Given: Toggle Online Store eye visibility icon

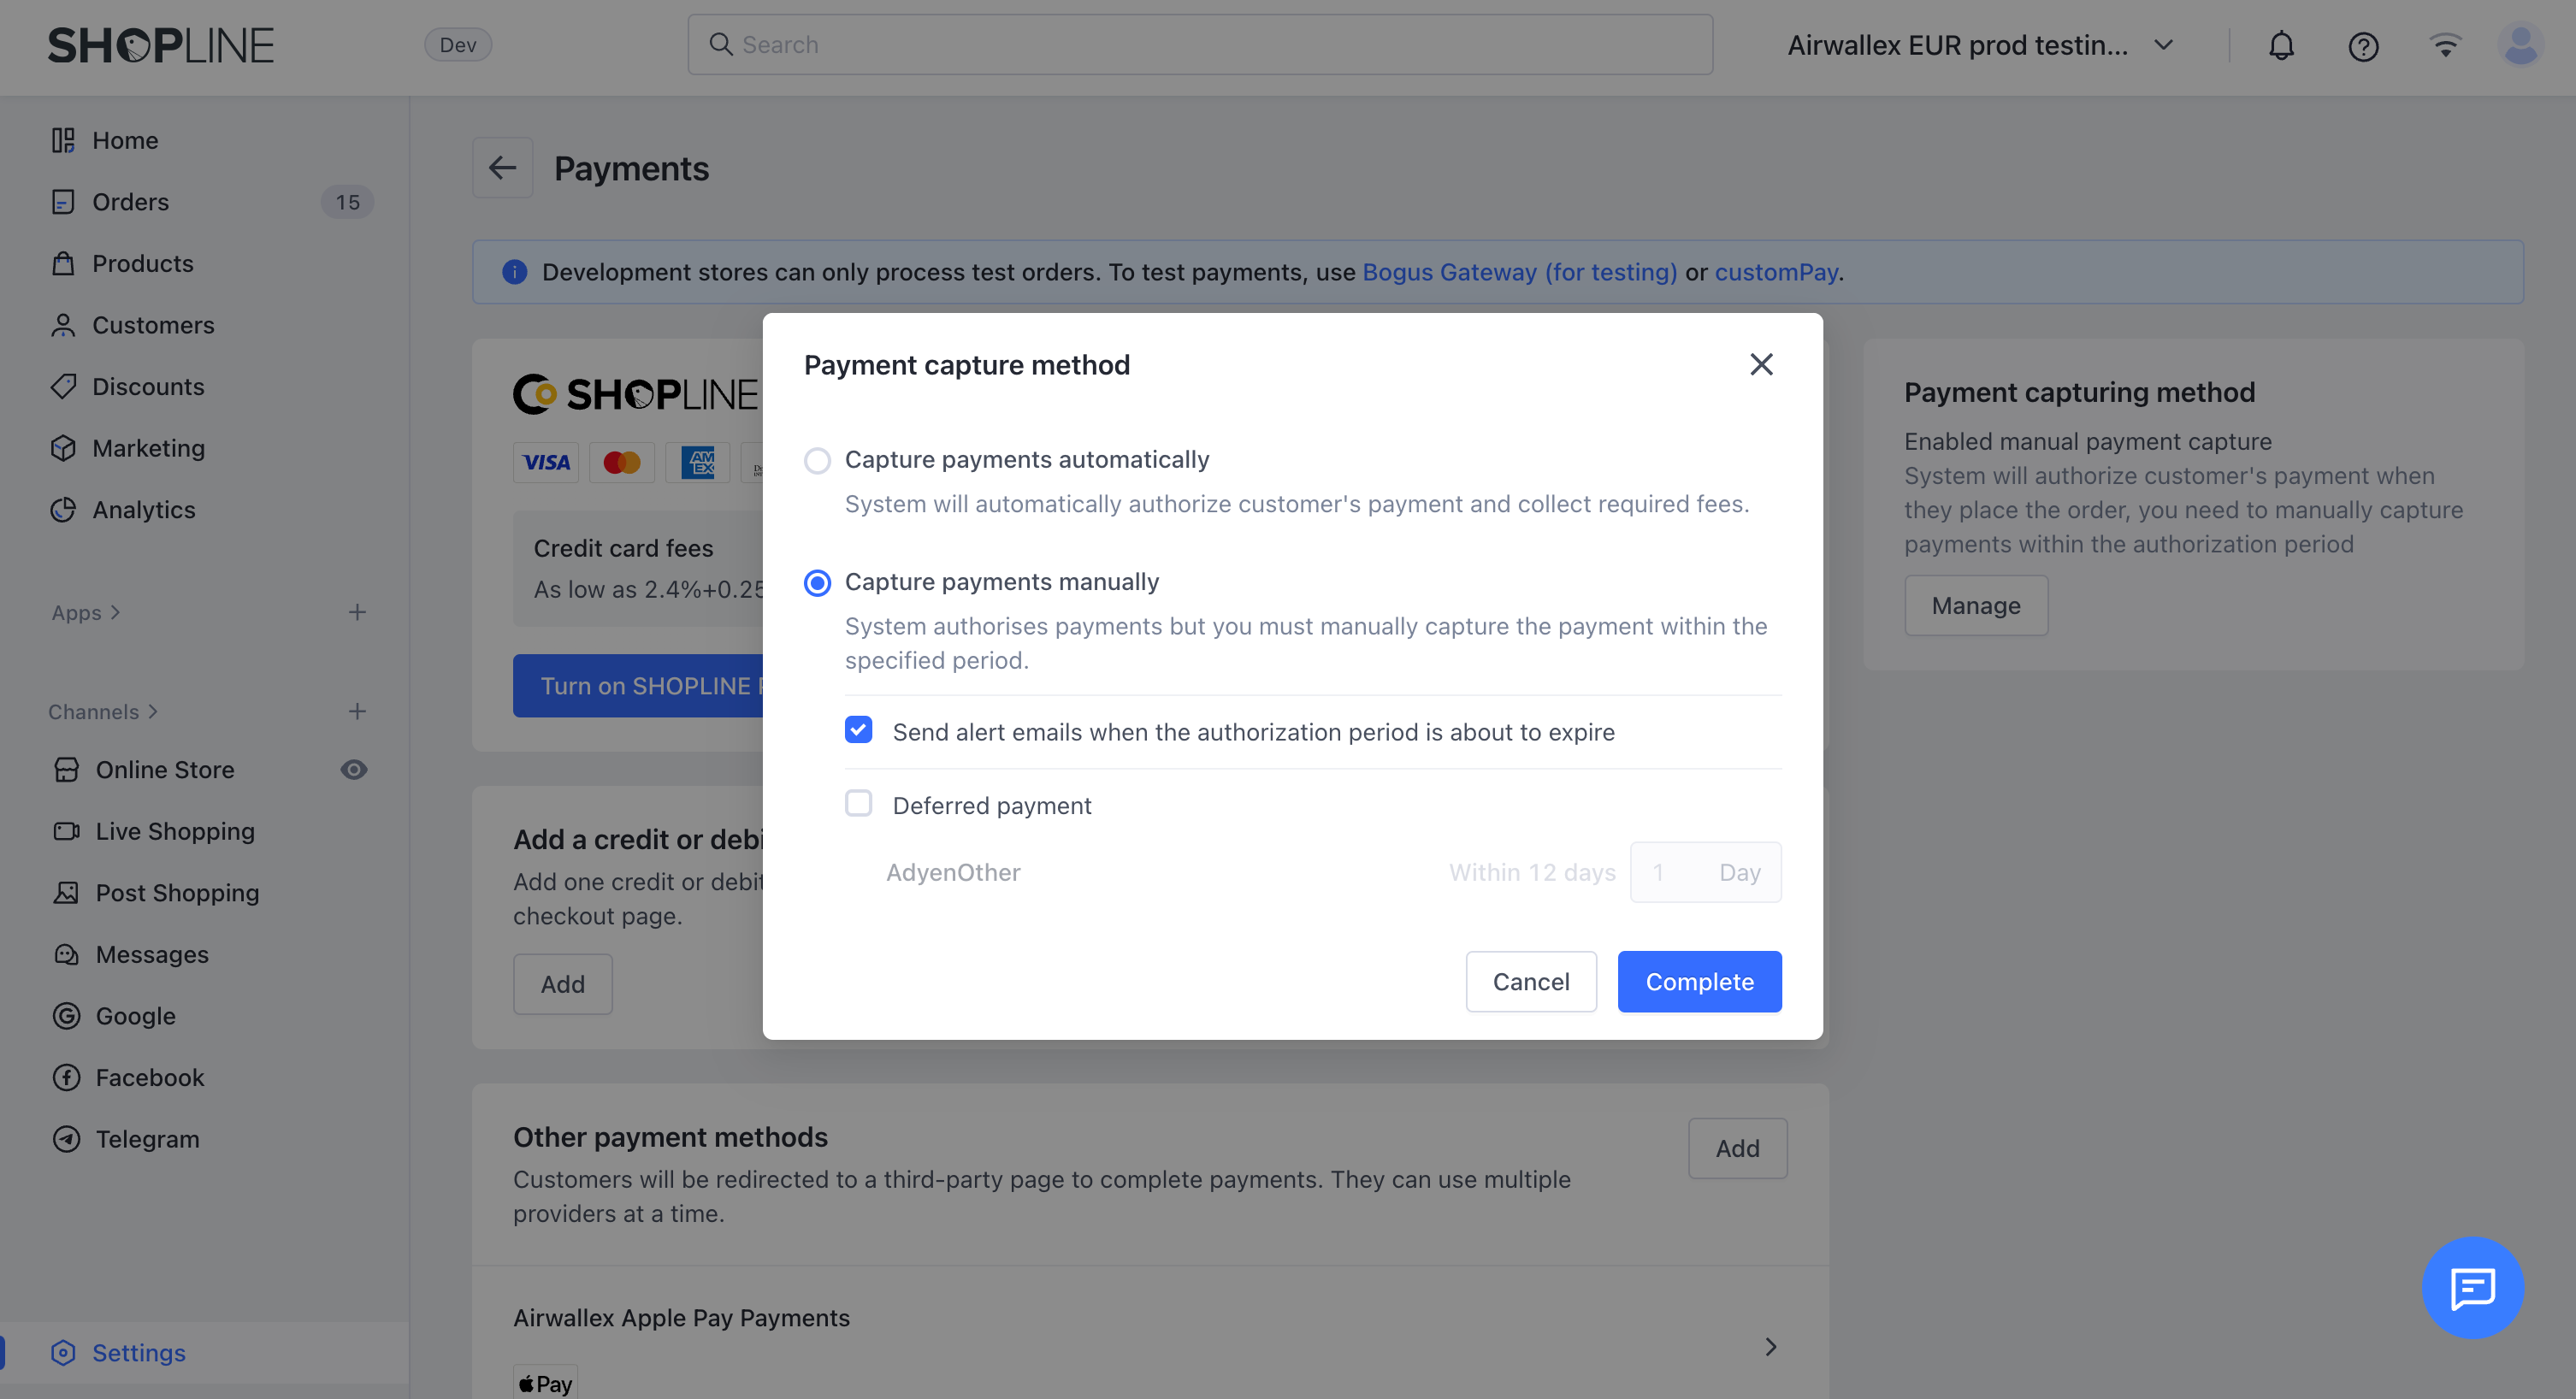Looking at the screenshot, I should pos(354,769).
